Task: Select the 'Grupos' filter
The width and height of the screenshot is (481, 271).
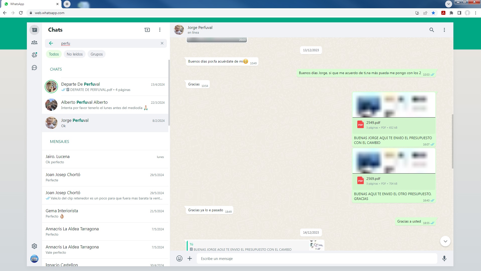Action: pos(97,54)
